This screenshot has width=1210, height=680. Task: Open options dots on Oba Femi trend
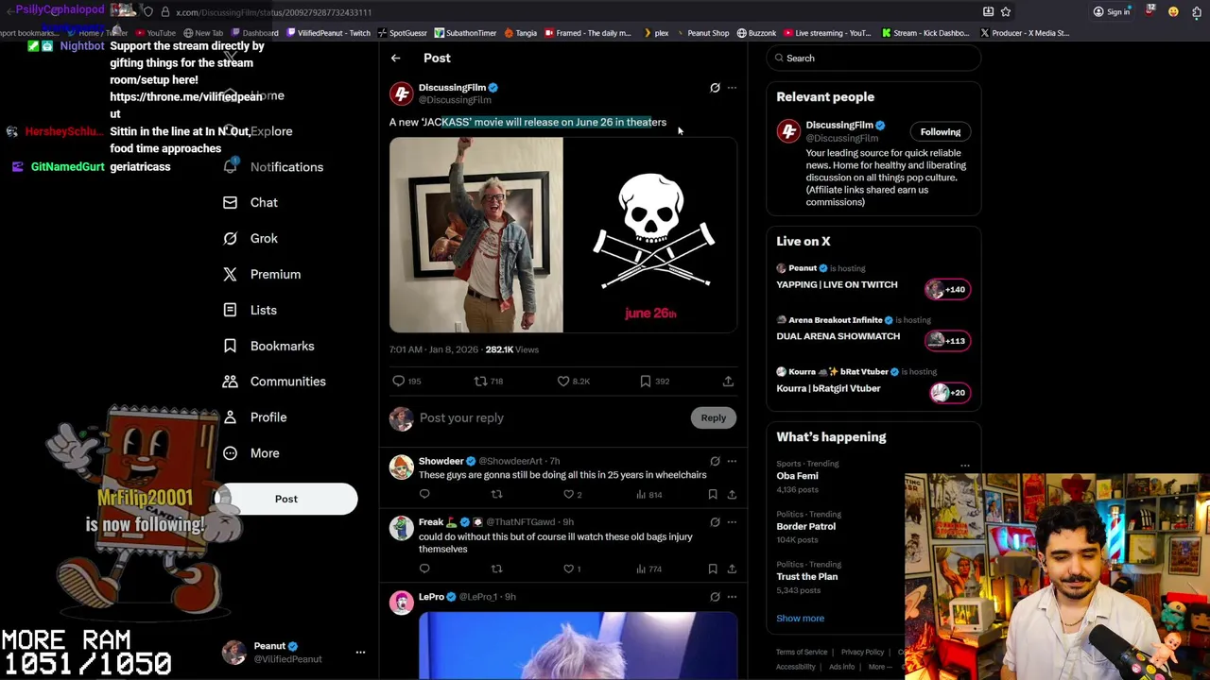point(965,466)
